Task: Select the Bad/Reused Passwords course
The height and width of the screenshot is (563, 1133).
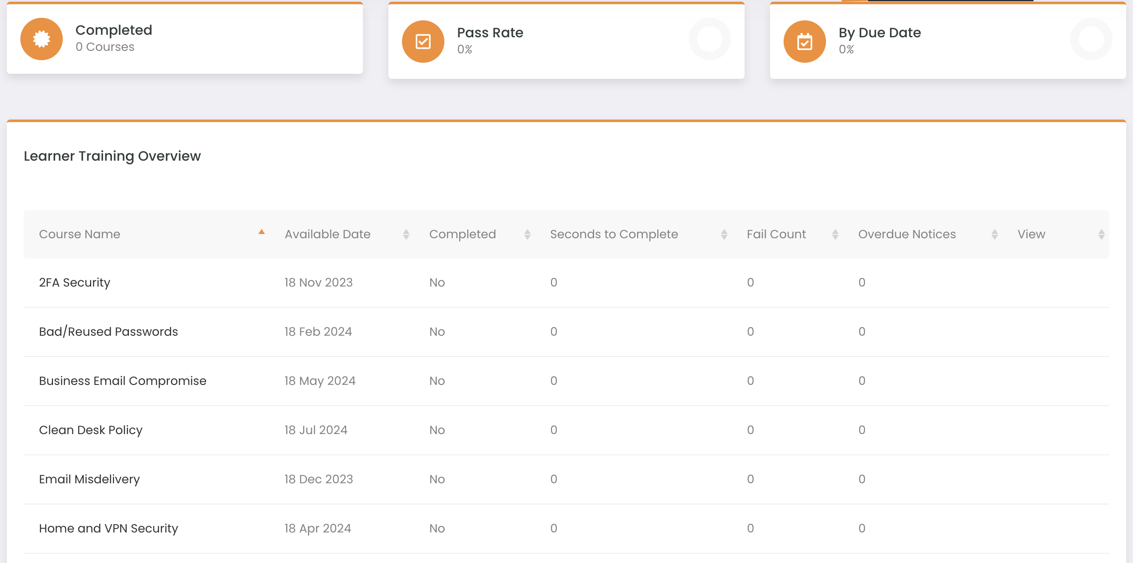Action: pyautogui.click(x=108, y=332)
